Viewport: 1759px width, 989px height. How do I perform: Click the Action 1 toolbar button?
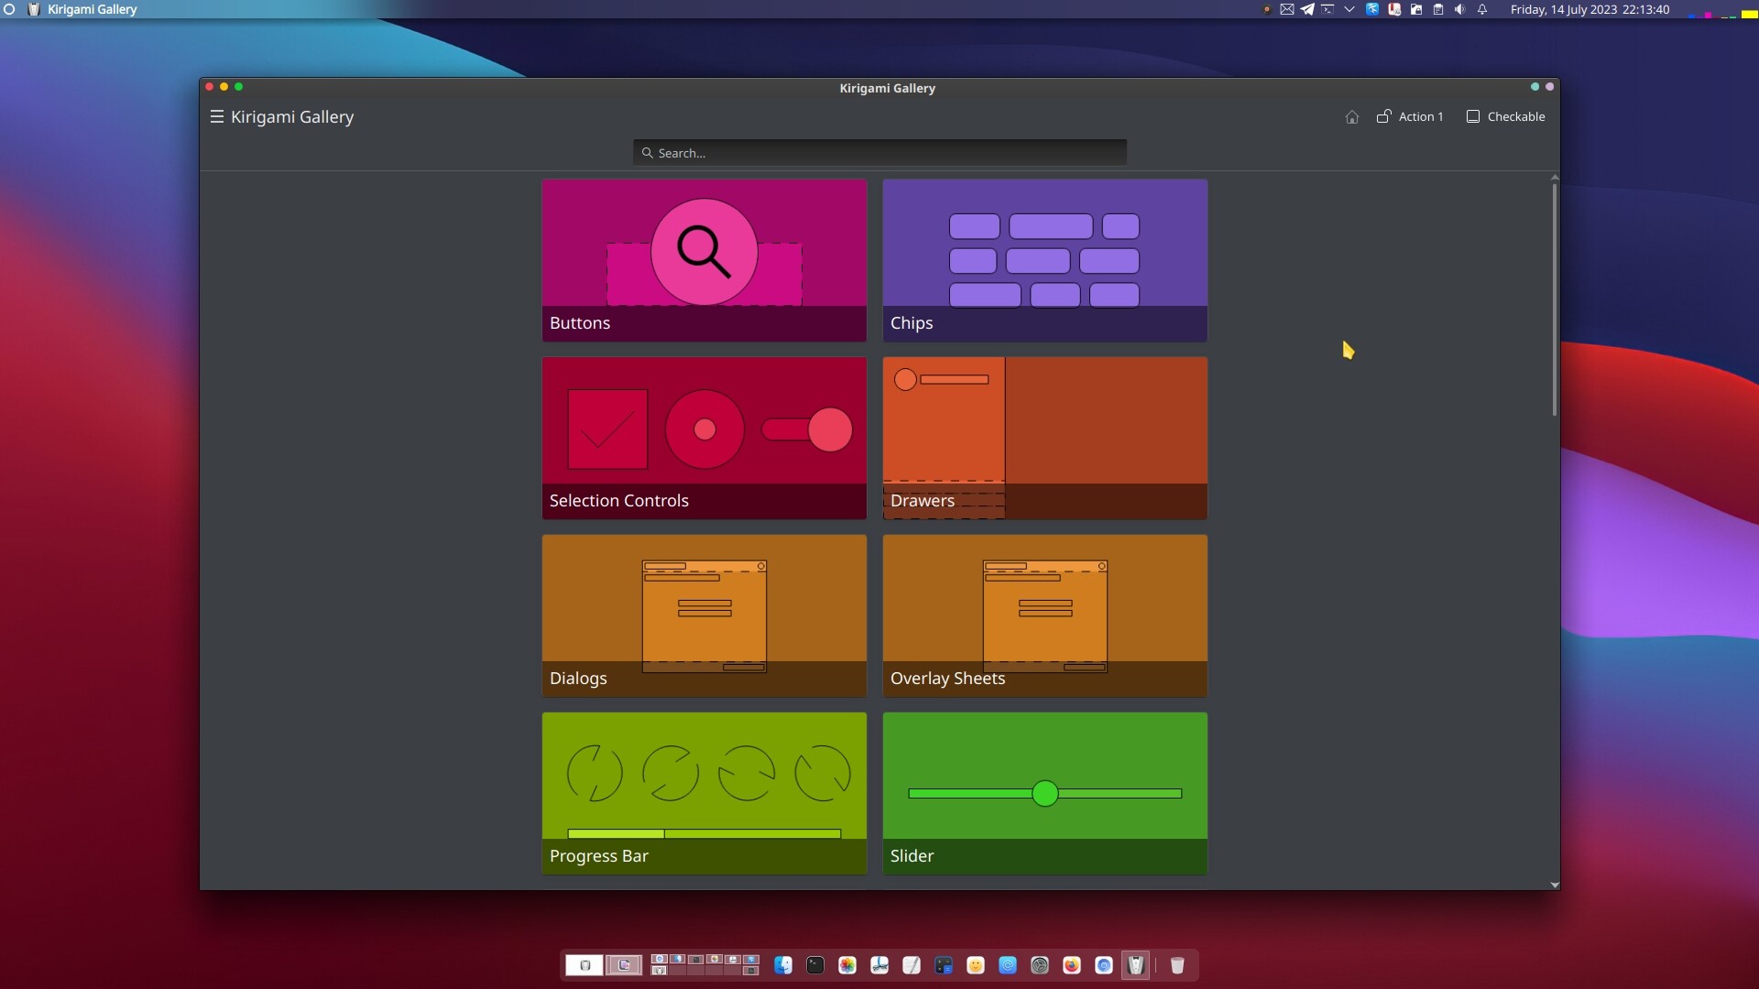tap(1410, 116)
